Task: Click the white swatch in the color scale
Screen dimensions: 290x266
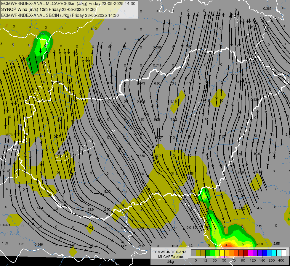Action: tap(283, 253)
